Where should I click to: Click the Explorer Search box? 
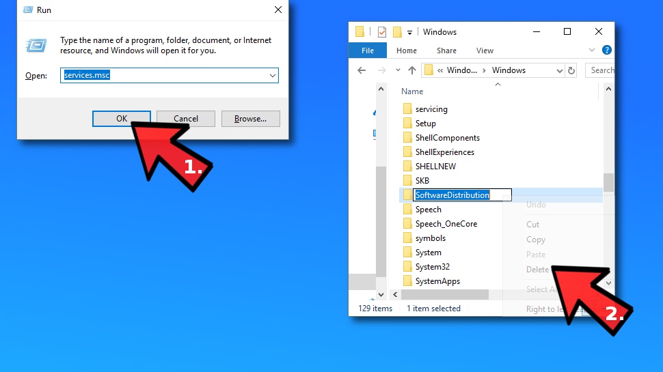[x=600, y=70]
